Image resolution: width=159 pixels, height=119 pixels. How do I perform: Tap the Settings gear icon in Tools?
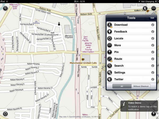pos(110,72)
